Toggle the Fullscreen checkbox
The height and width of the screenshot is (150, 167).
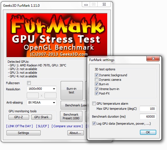pyautogui.click(x=29, y=83)
